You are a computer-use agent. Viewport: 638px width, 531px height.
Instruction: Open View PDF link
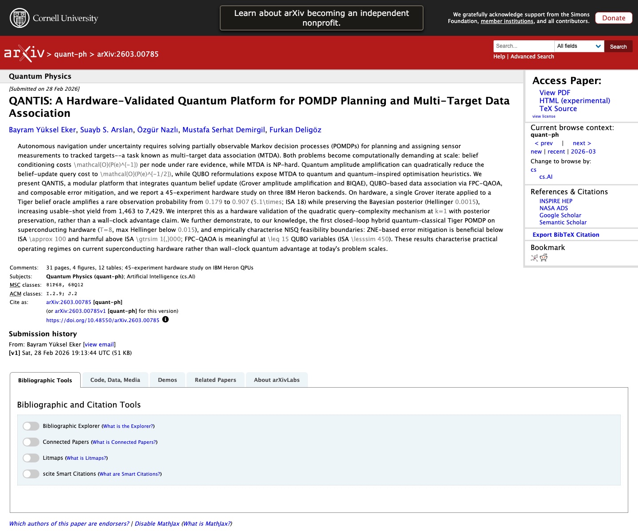pos(555,92)
